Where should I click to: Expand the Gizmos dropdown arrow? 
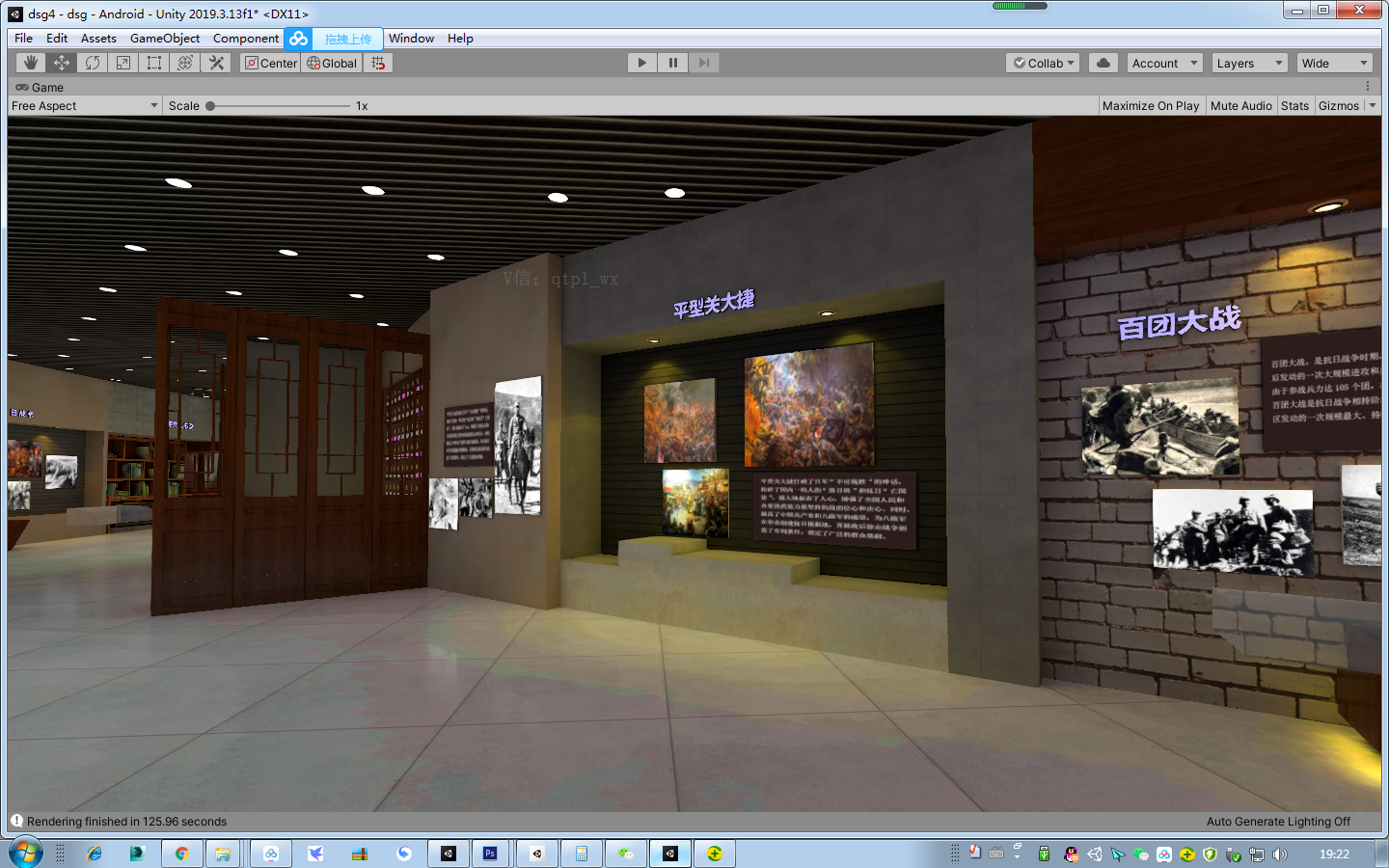pyautogui.click(x=1373, y=106)
